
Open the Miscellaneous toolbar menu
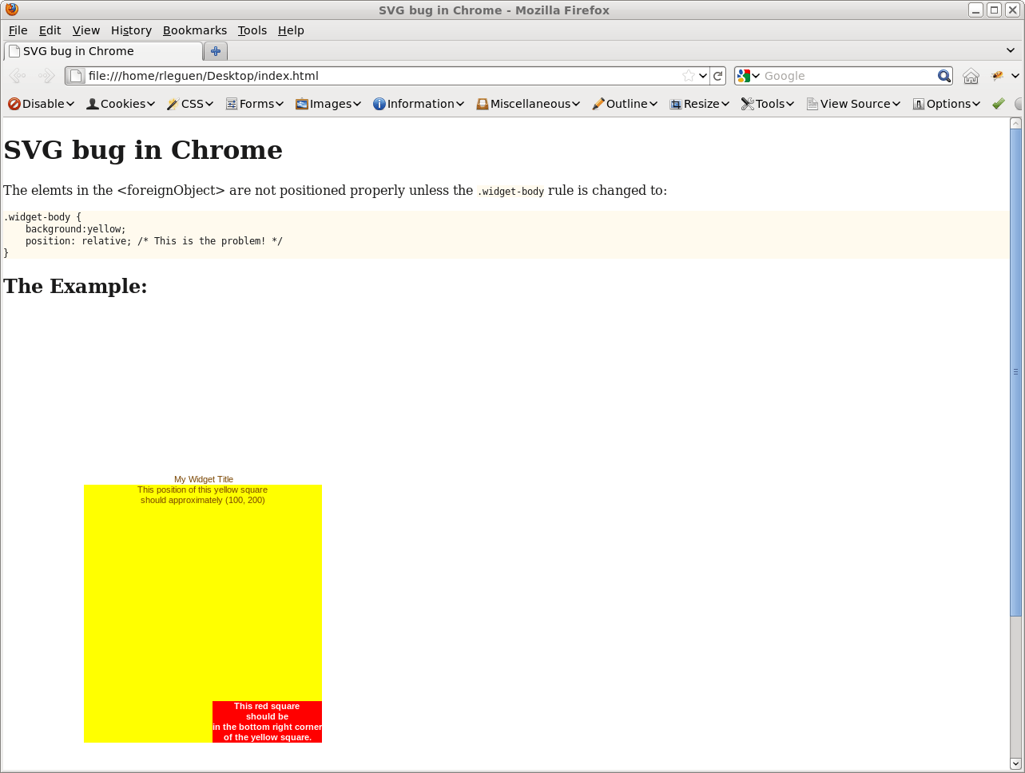(x=528, y=104)
